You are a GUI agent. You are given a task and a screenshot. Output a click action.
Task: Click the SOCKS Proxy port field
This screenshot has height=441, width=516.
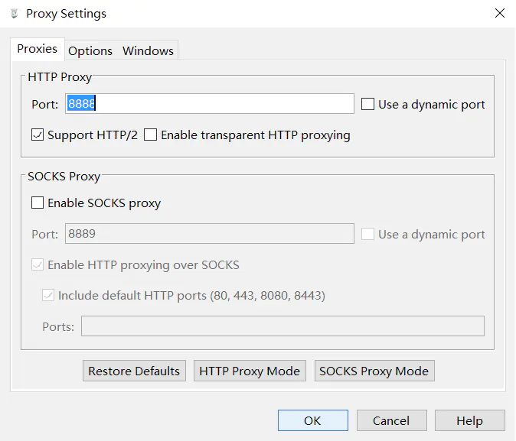click(x=210, y=234)
